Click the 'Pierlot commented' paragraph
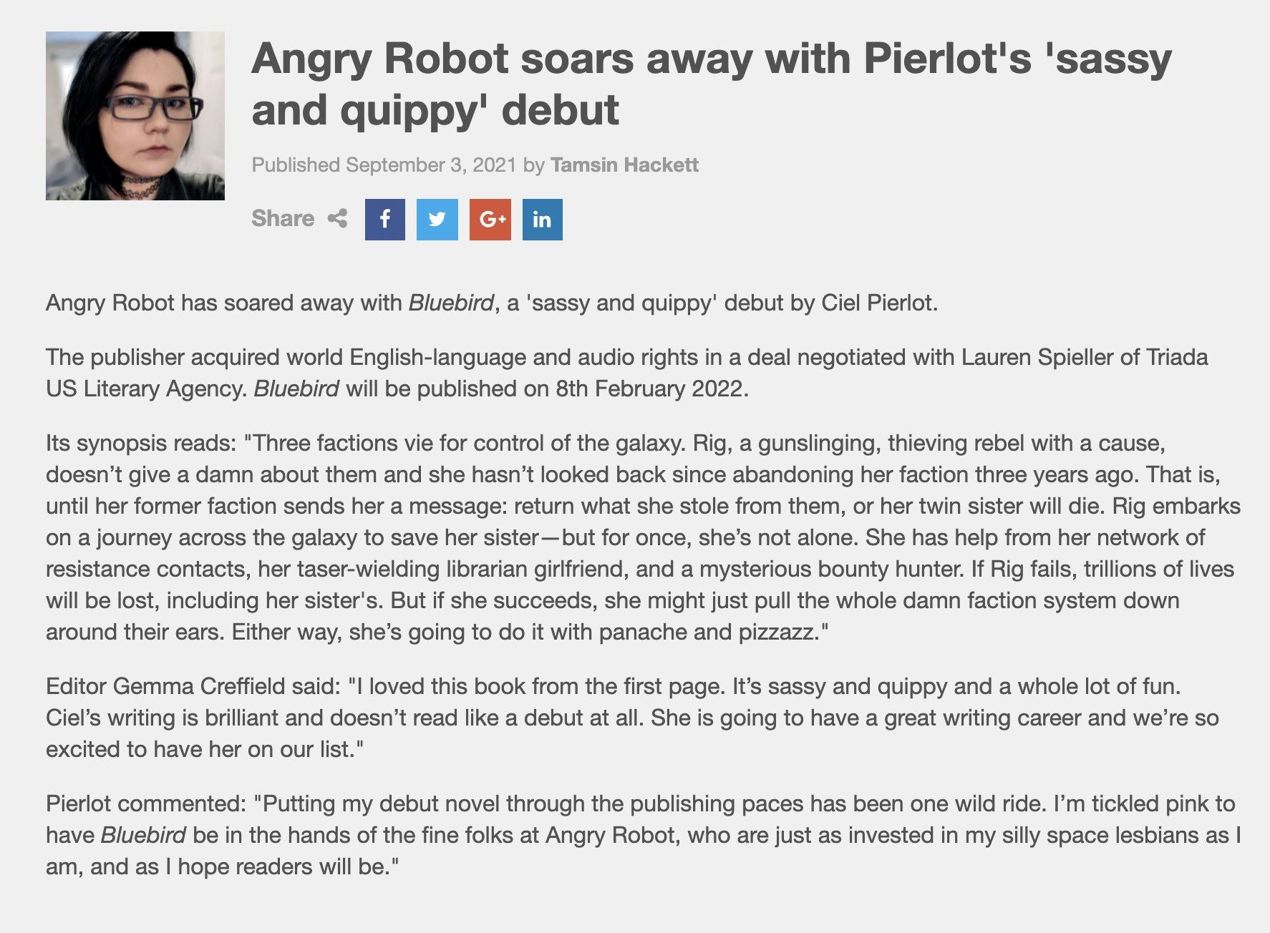This screenshot has width=1270, height=933. coord(643,835)
